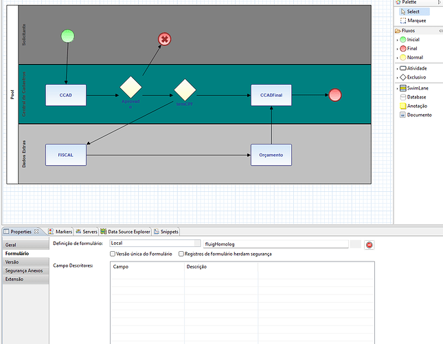Screen dimensions: 443x344
Task: Expand the Normal flow palette entry
Action: click(397, 58)
